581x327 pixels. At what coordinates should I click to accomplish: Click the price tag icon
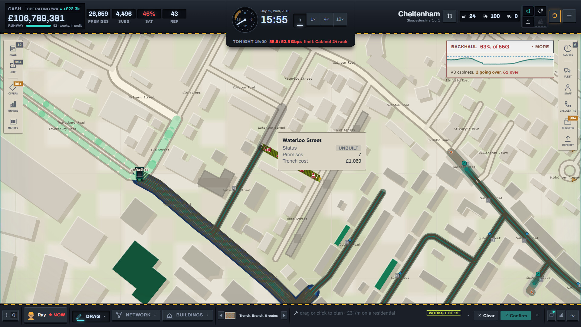[540, 11]
